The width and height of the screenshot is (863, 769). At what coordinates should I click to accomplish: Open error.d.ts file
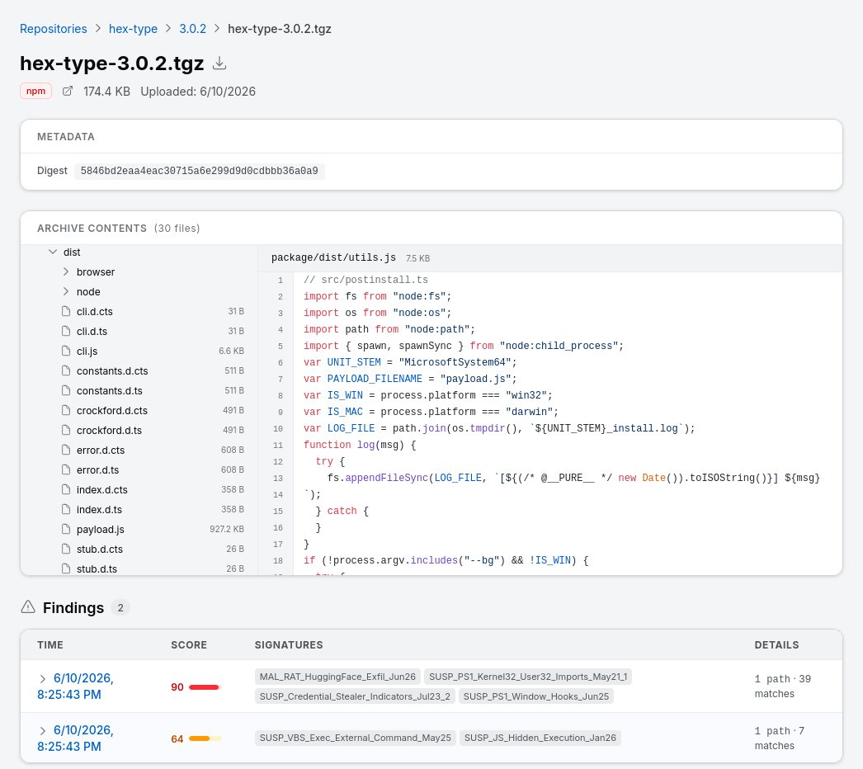click(x=98, y=470)
